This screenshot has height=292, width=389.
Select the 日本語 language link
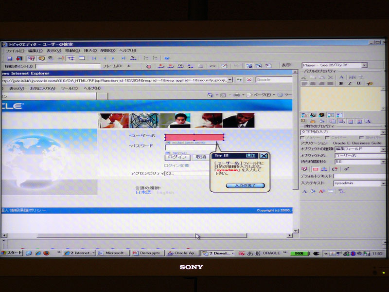point(143,192)
